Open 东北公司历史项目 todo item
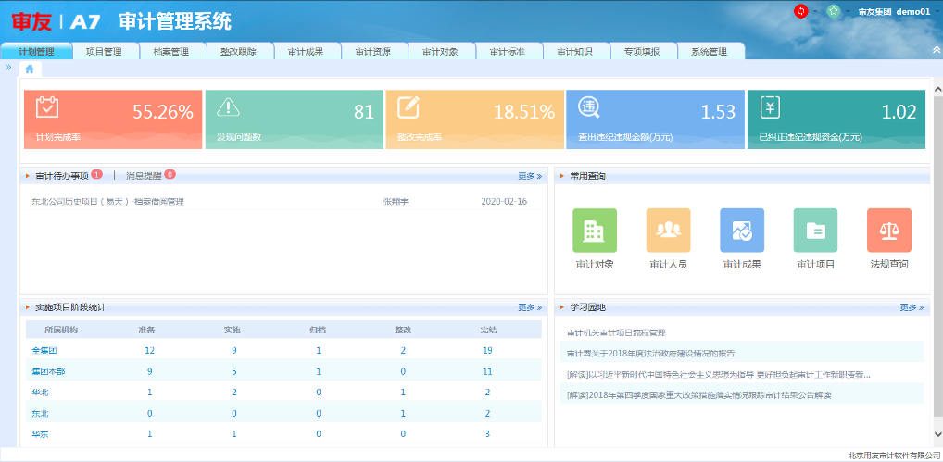Viewport: 943px width, 462px height. [x=107, y=201]
